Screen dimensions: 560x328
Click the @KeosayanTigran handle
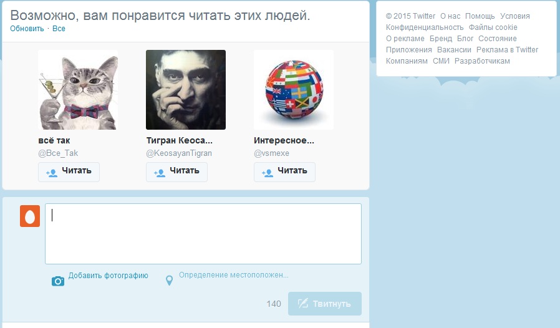(179, 153)
